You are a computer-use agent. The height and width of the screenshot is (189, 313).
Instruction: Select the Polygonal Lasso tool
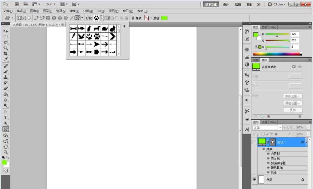6,42
